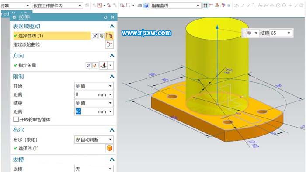Click the 65 end distance field
This screenshot has width=306, height=172.
pyautogui.click(x=94, y=111)
